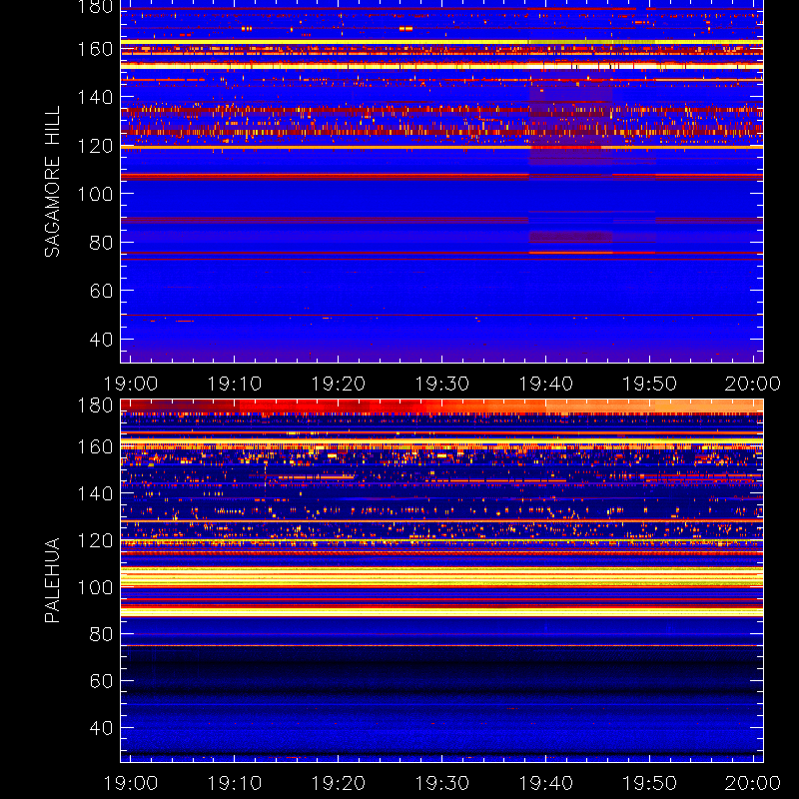Click 19:40 under the Sagamore Hill plot

point(545,384)
